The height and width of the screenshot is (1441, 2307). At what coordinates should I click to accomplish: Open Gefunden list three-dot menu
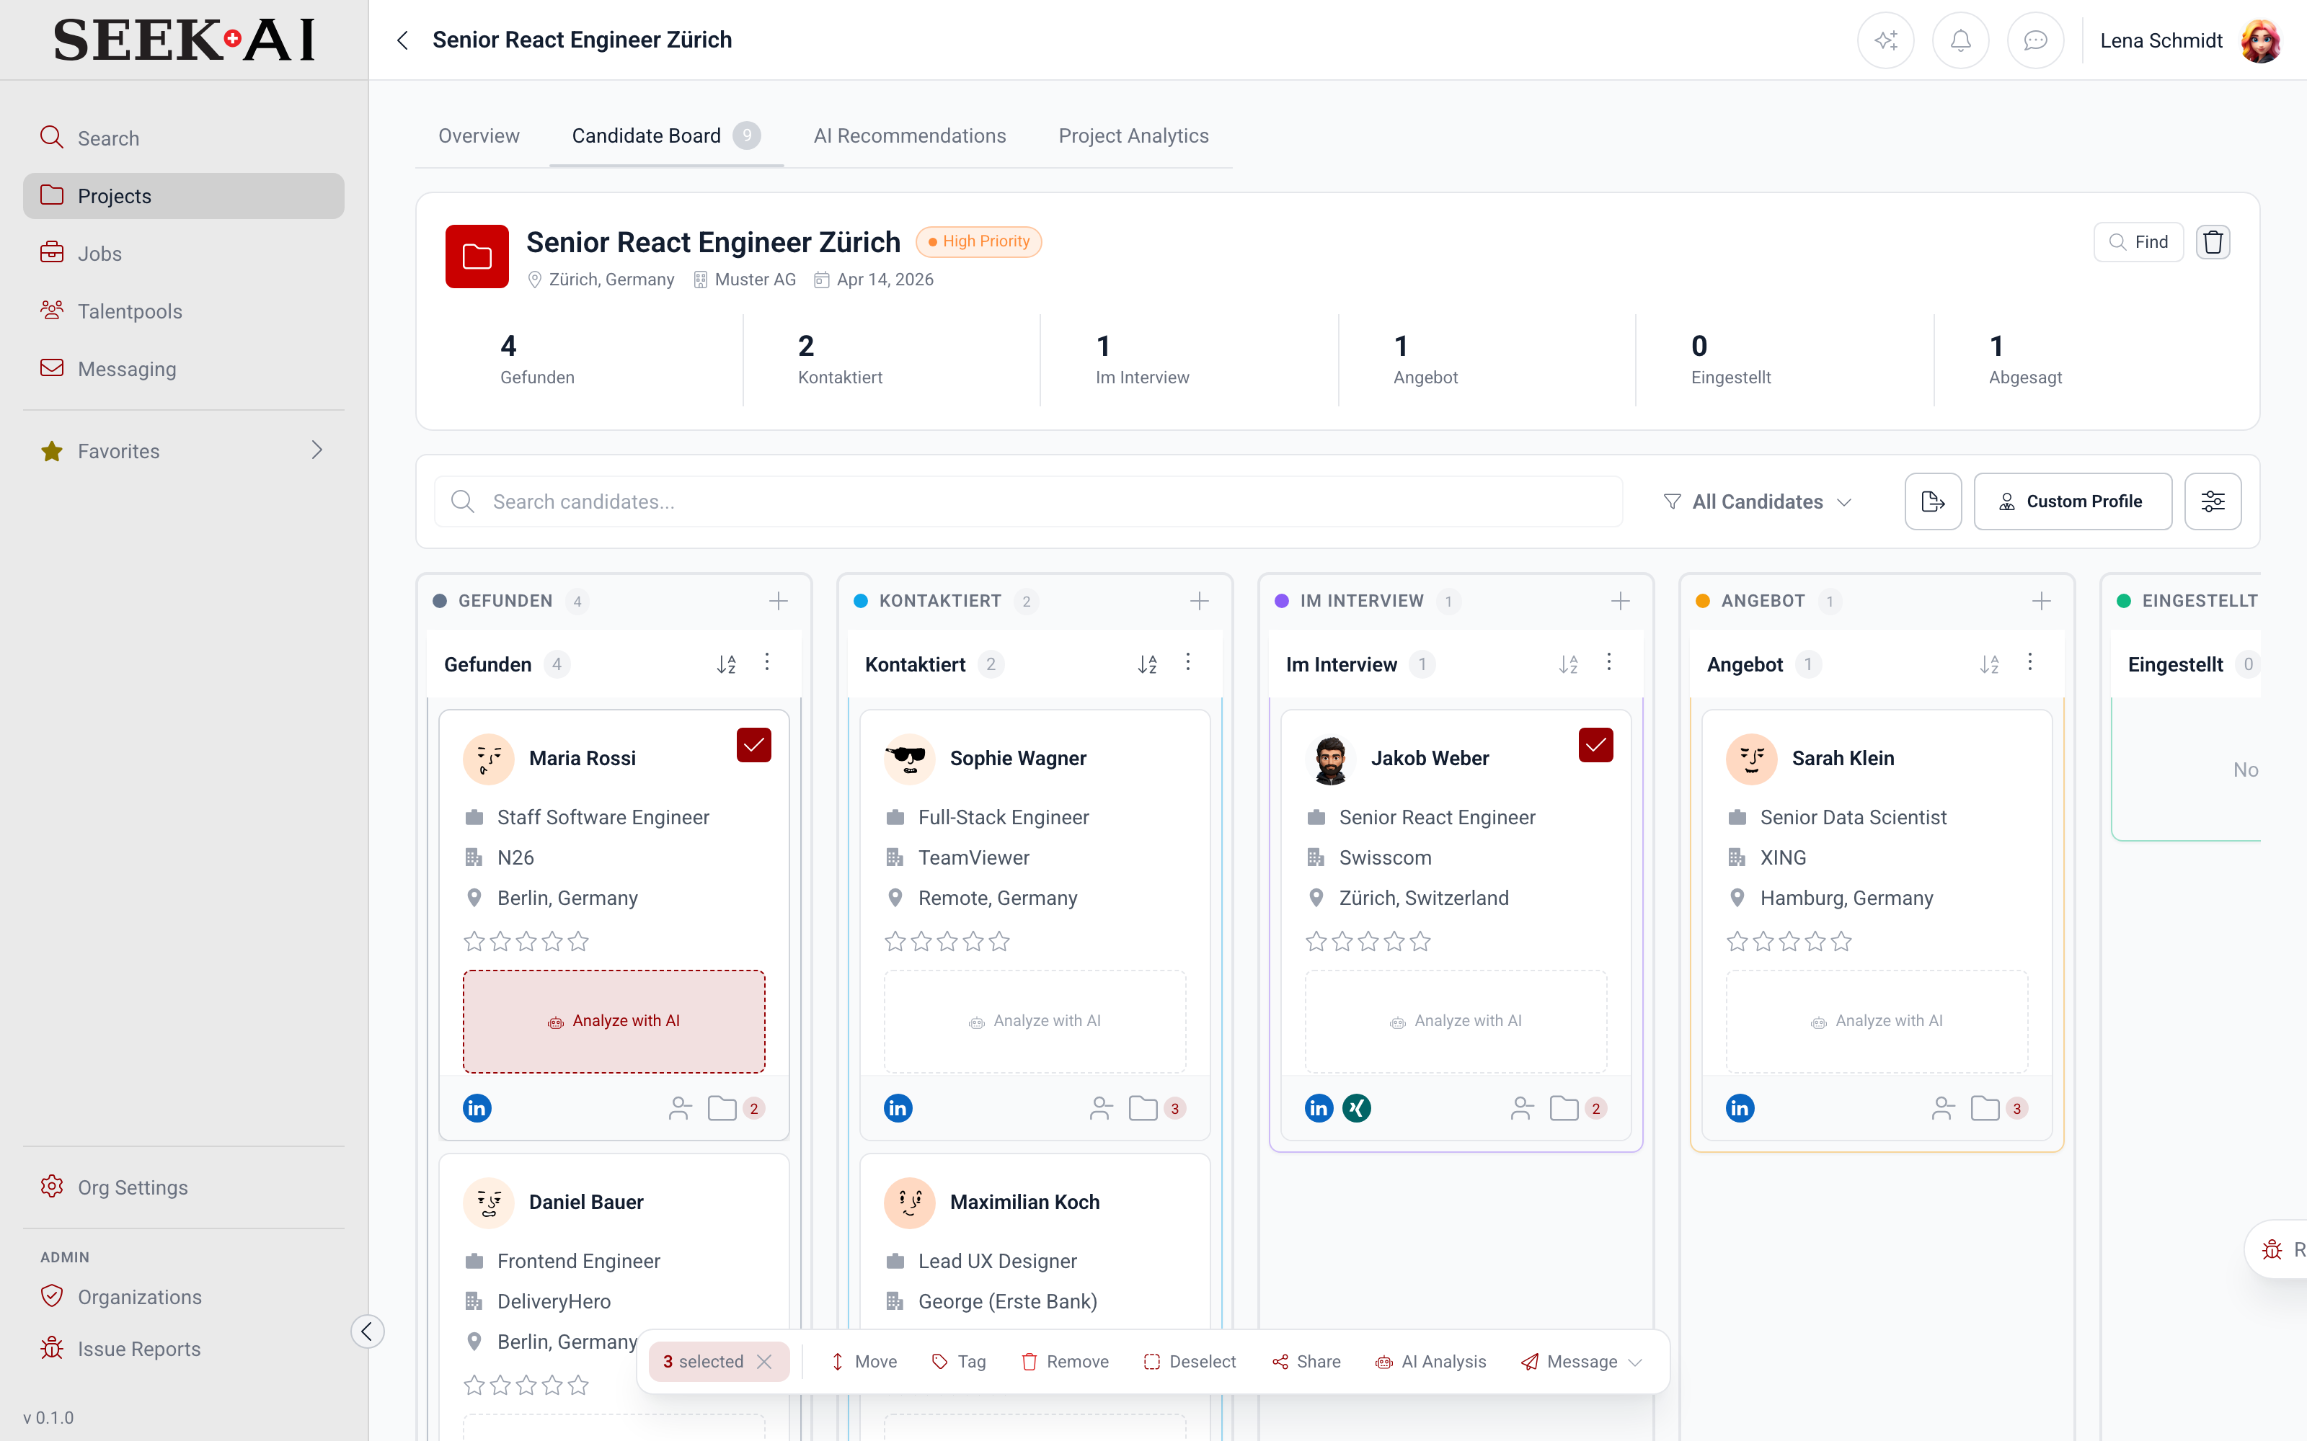click(766, 662)
